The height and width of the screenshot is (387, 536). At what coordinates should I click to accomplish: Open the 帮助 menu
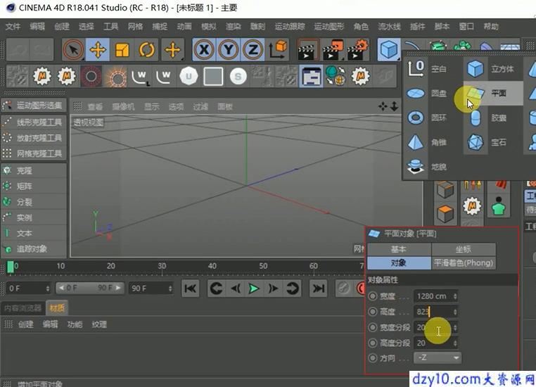click(x=491, y=27)
